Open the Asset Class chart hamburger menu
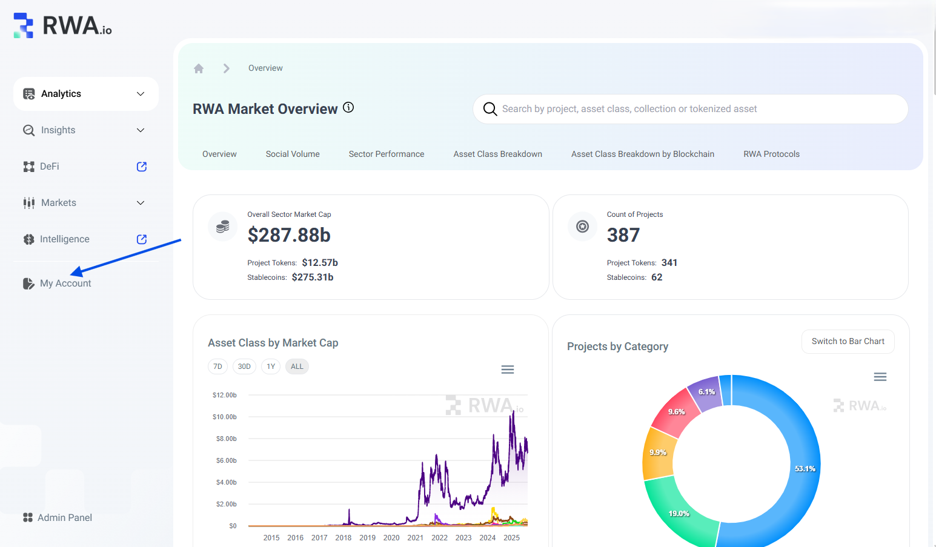The image size is (936, 547). [x=508, y=370]
